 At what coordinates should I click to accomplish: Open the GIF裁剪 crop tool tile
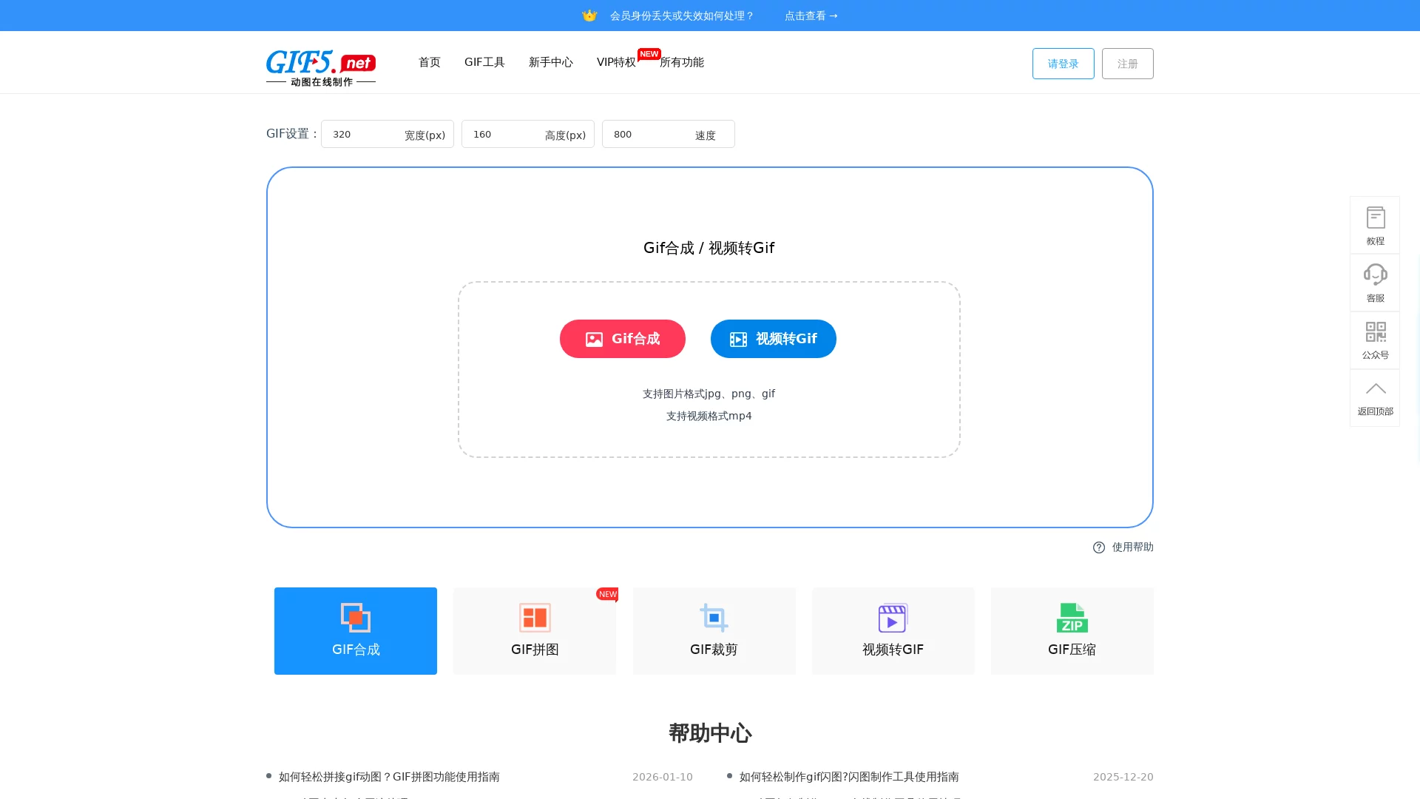(x=714, y=630)
